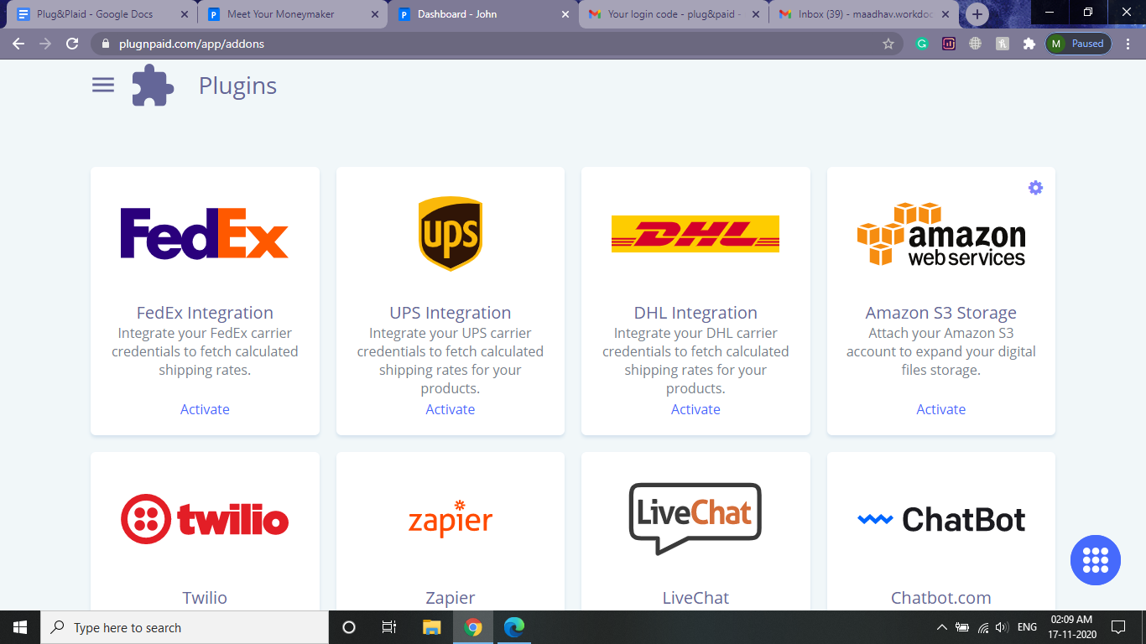The width and height of the screenshot is (1146, 644).
Task: Click the Twilio logo
Action: 205,519
